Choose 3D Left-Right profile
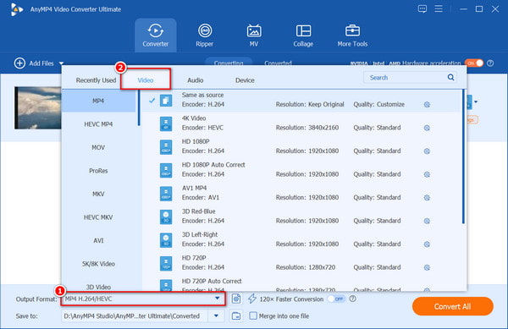The height and width of the screenshot is (329, 508). point(301,240)
